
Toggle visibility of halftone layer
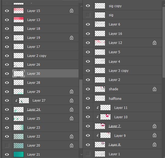point(88,98)
